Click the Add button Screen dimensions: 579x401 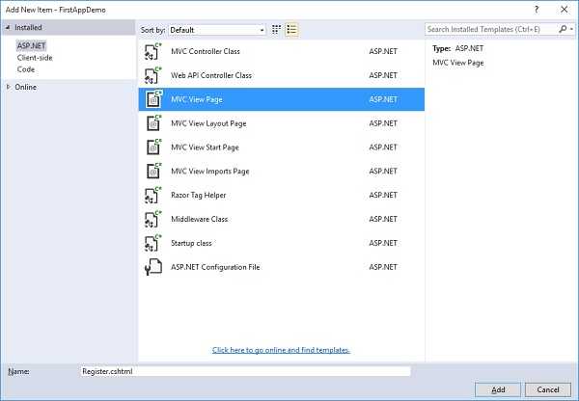click(498, 389)
